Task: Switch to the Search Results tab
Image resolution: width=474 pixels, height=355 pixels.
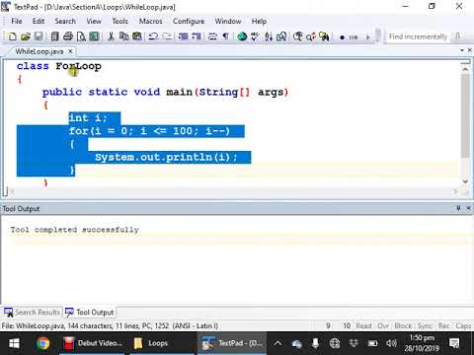Action: tap(33, 313)
